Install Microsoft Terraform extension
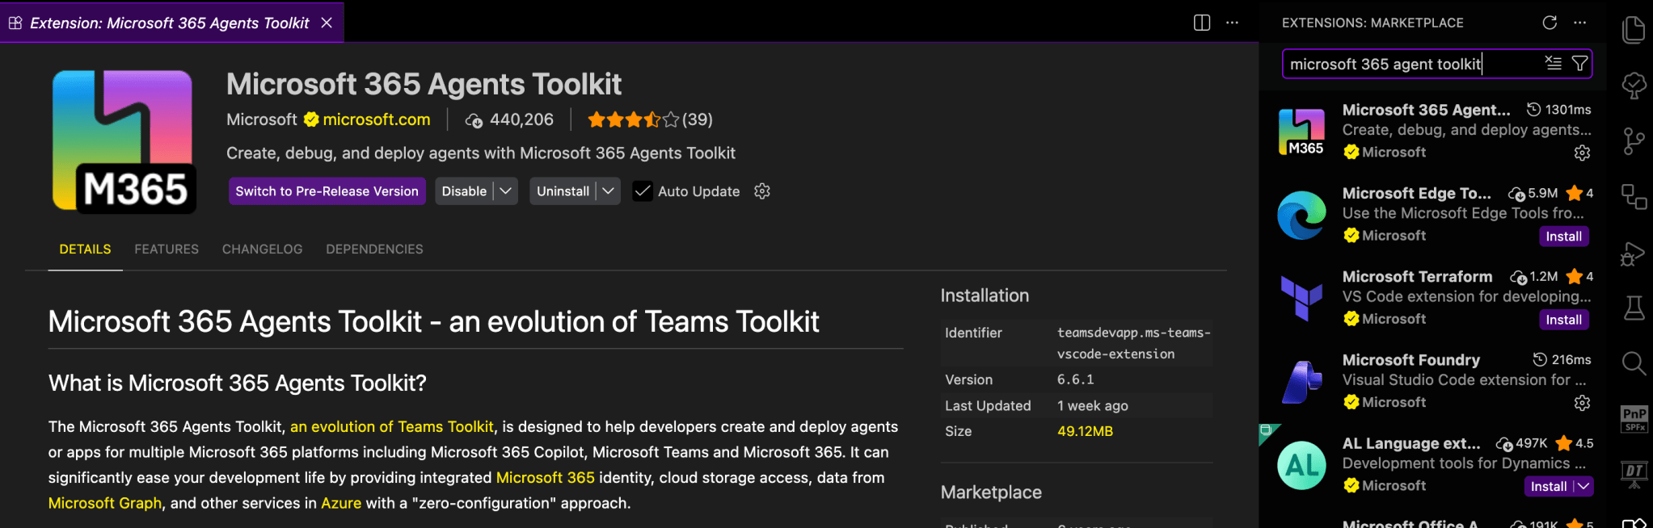Image resolution: width=1653 pixels, height=528 pixels. pyautogui.click(x=1563, y=320)
